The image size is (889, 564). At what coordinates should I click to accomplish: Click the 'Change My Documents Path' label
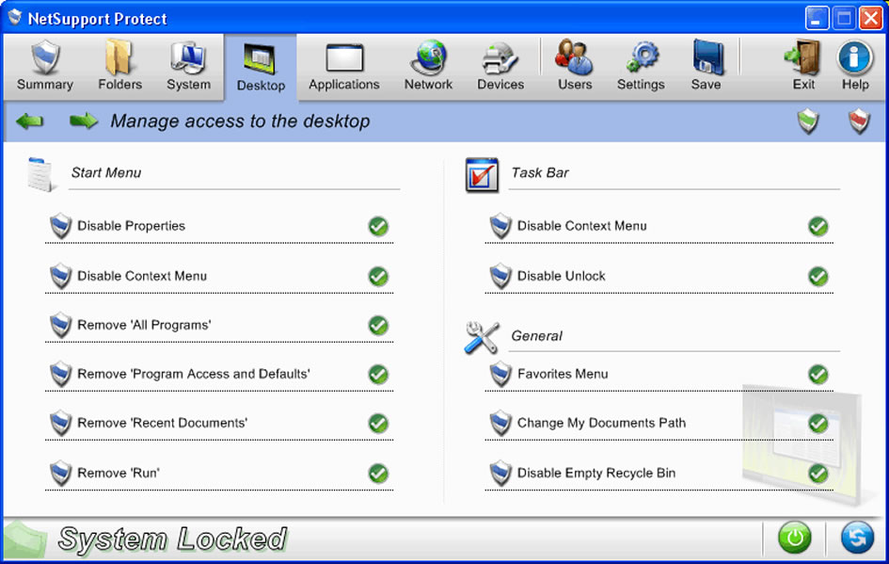click(601, 423)
